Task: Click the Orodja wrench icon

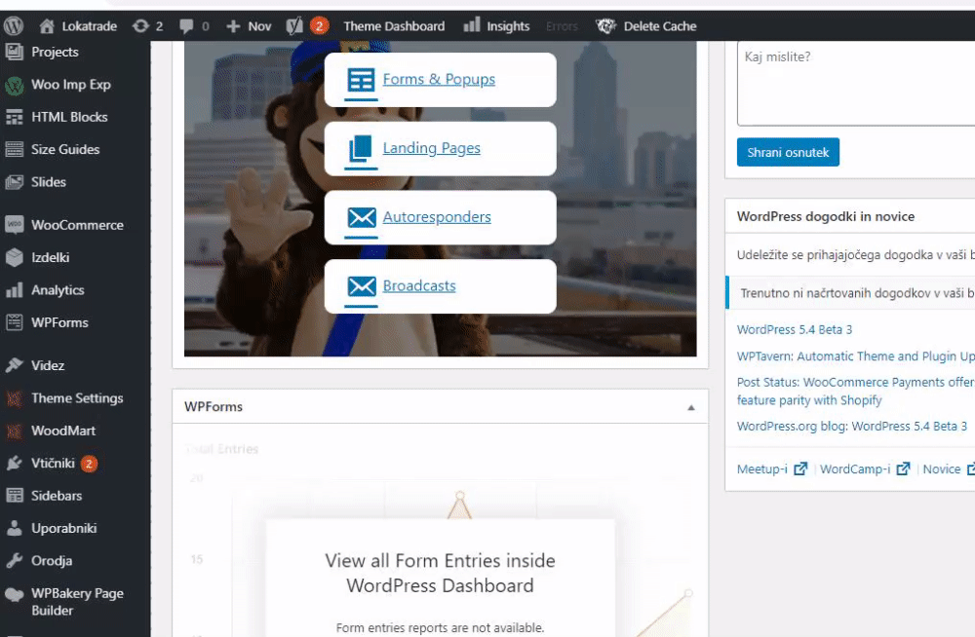Action: pos(15,561)
